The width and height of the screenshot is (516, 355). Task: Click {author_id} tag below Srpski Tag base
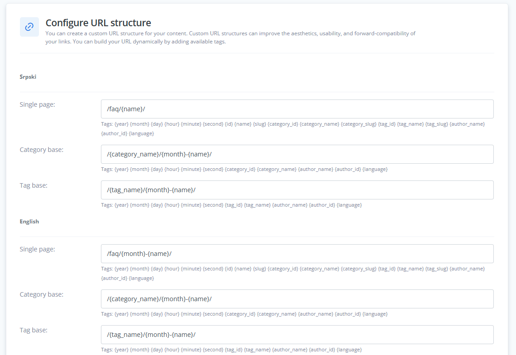pos(322,205)
